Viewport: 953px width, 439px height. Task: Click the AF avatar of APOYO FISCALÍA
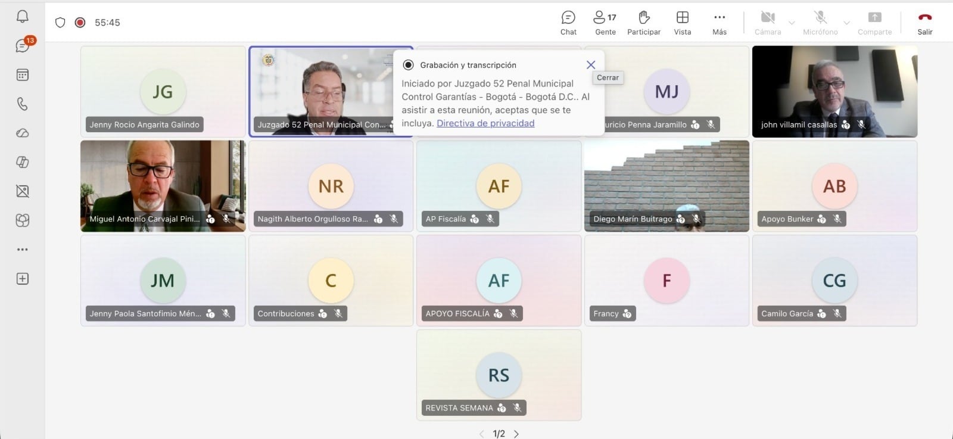[x=499, y=281]
